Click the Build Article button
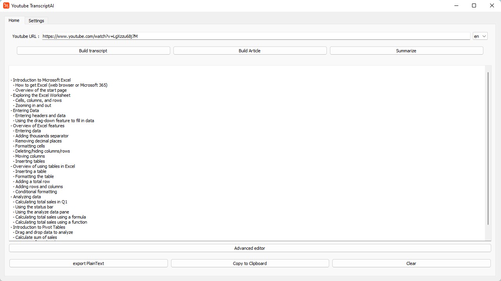The height and width of the screenshot is (281, 501). pos(250,51)
